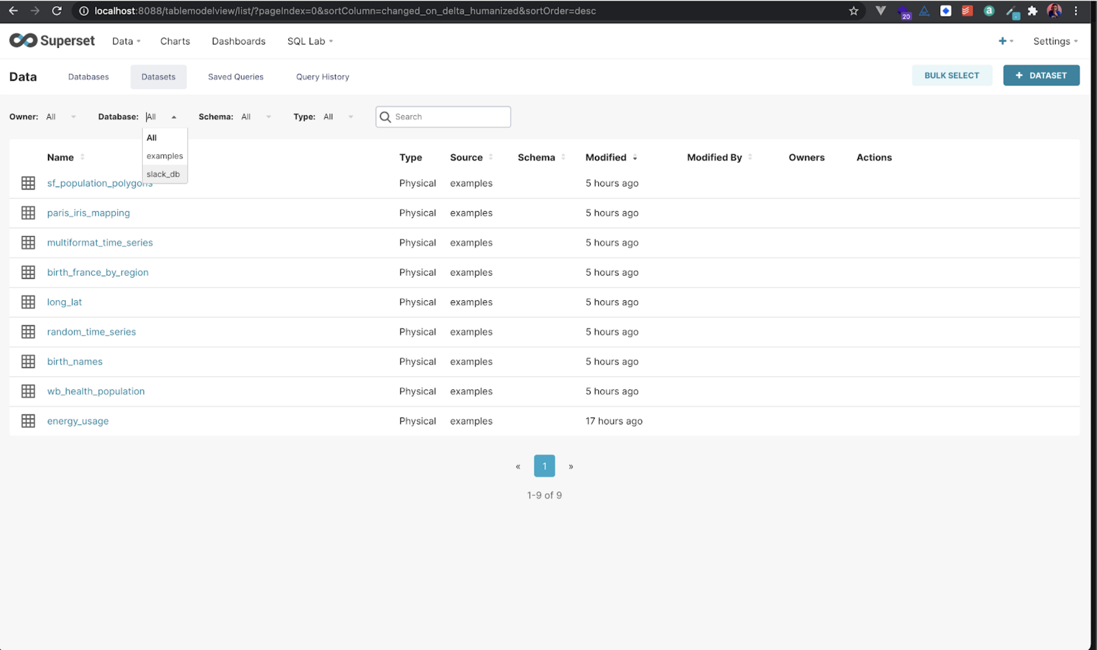The width and height of the screenshot is (1097, 650).
Task: Click the plus icon in top navigation
Action: click(1002, 41)
